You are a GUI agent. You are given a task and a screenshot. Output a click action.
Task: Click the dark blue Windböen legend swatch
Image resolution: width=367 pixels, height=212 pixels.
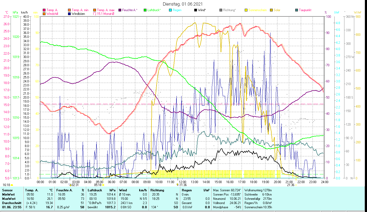click(70, 14)
